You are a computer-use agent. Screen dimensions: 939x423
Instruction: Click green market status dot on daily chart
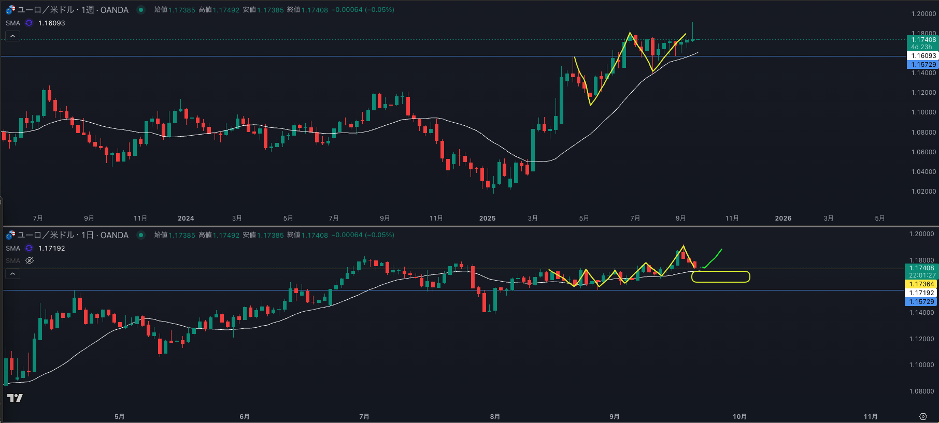click(141, 235)
